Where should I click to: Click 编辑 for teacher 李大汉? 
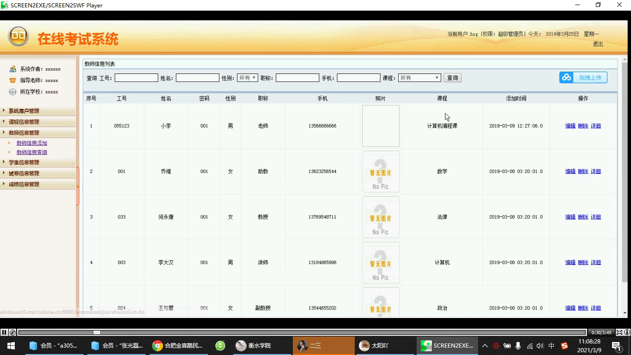[570, 263]
